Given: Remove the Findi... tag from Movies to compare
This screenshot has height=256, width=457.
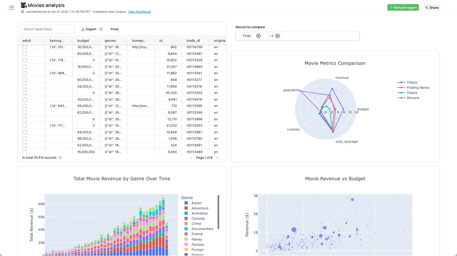Looking at the screenshot, I should (258, 36).
